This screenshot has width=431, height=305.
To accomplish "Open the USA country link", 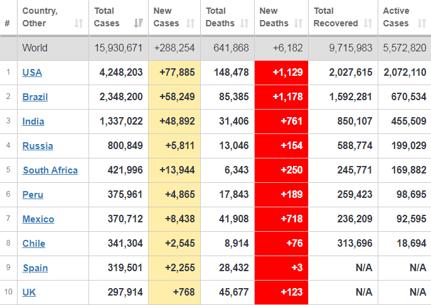I will (32, 73).
